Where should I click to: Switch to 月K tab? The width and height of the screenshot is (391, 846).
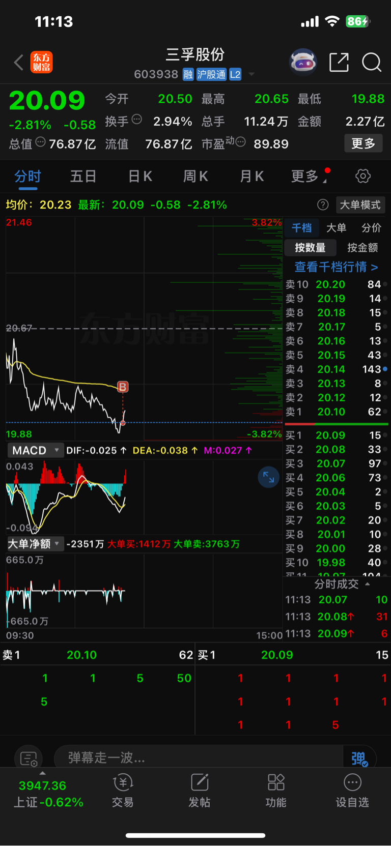click(x=252, y=177)
